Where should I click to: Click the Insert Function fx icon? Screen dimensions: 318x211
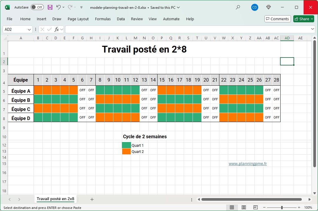coord(57,29)
